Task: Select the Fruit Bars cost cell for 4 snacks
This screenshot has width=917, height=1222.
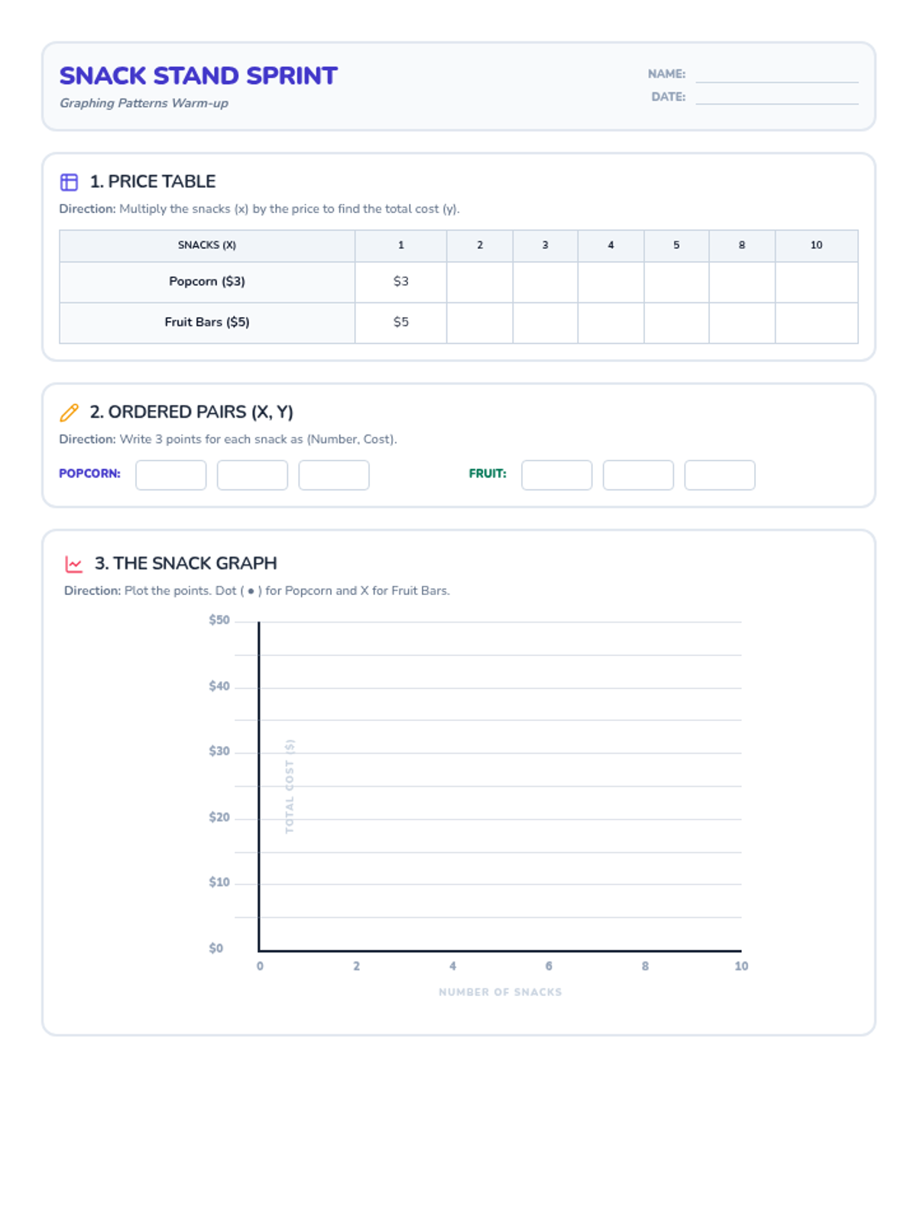Action: coord(611,322)
